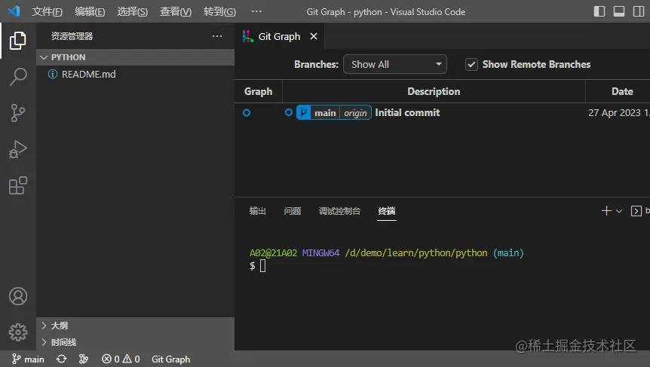This screenshot has height=367, width=650.
Task: Open the Explorer view in activity bar
Action: (x=18, y=41)
